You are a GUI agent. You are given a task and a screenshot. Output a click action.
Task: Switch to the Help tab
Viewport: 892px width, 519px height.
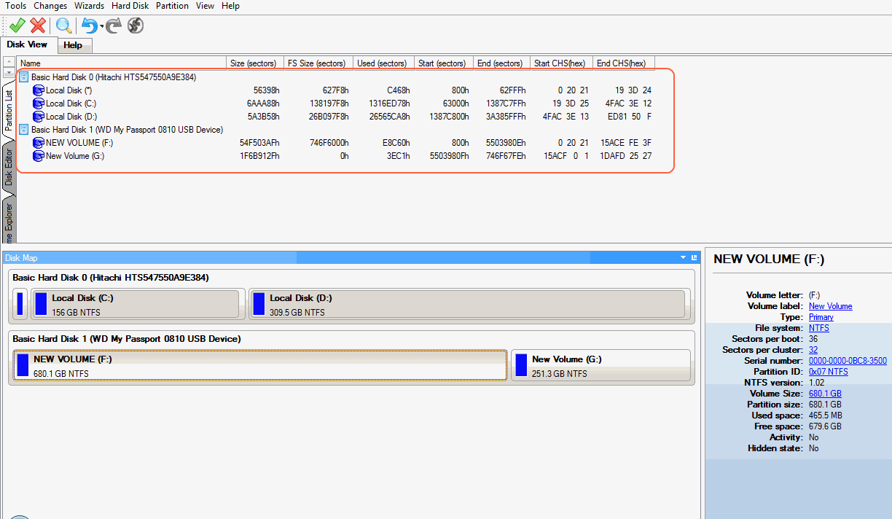(73, 45)
